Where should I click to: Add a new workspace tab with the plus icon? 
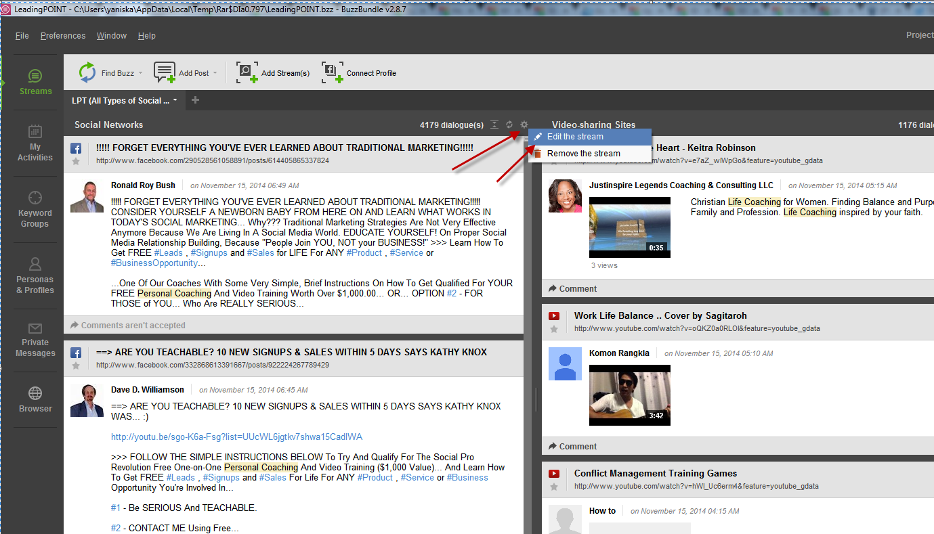tap(195, 100)
